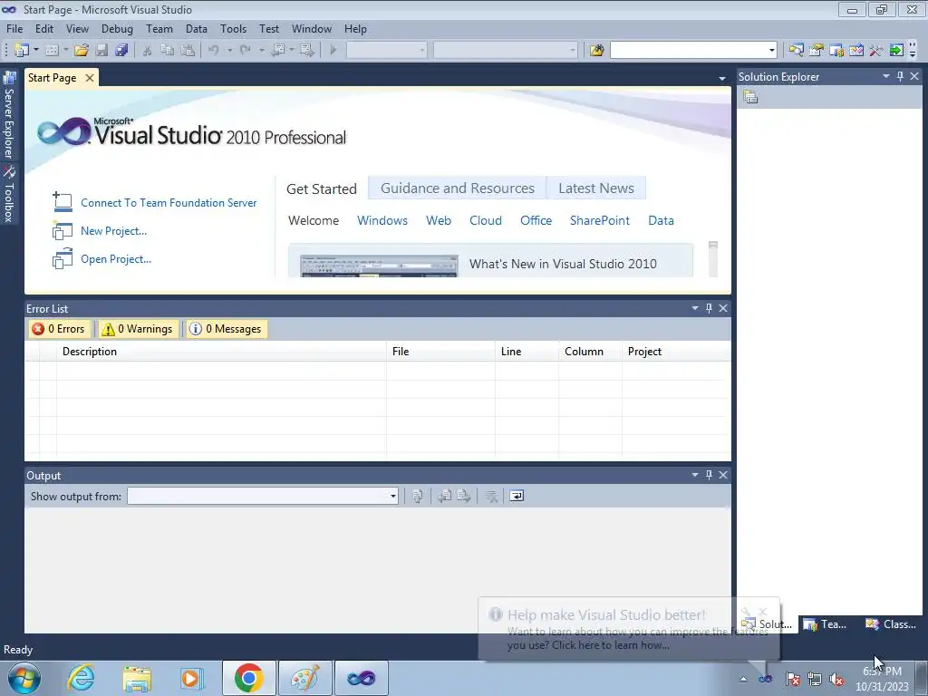928x696 pixels.
Task: Expand the New Project dropdown arrow
Action: click(x=36, y=51)
